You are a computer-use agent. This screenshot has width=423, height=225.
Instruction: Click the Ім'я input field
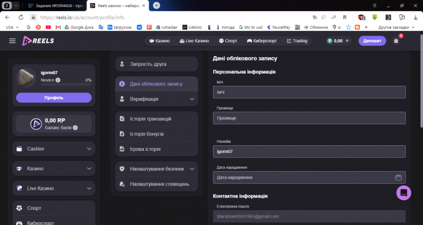(x=309, y=92)
